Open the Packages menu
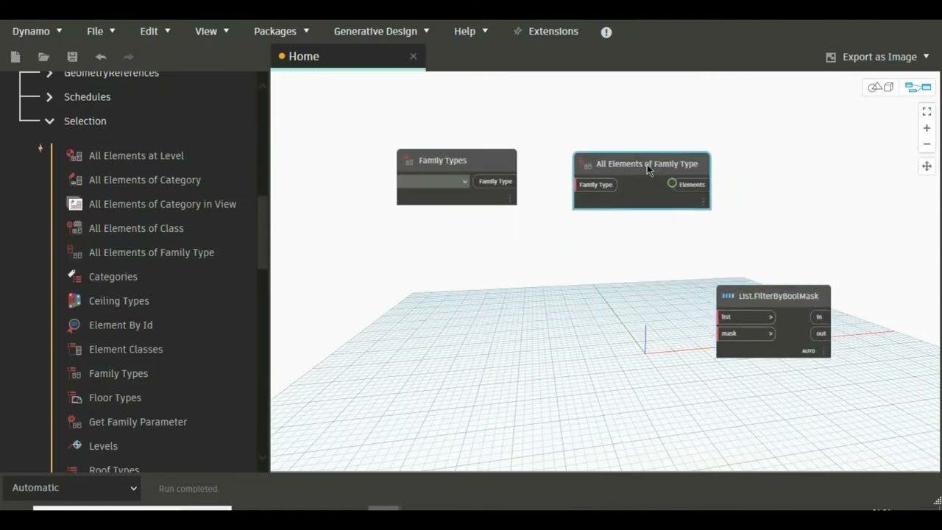The height and width of the screenshot is (530, 942). [281, 31]
